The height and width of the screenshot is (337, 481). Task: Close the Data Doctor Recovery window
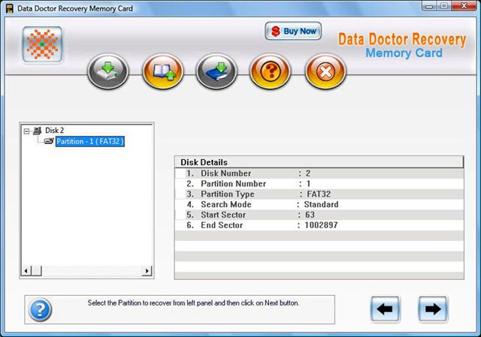(x=464, y=6)
